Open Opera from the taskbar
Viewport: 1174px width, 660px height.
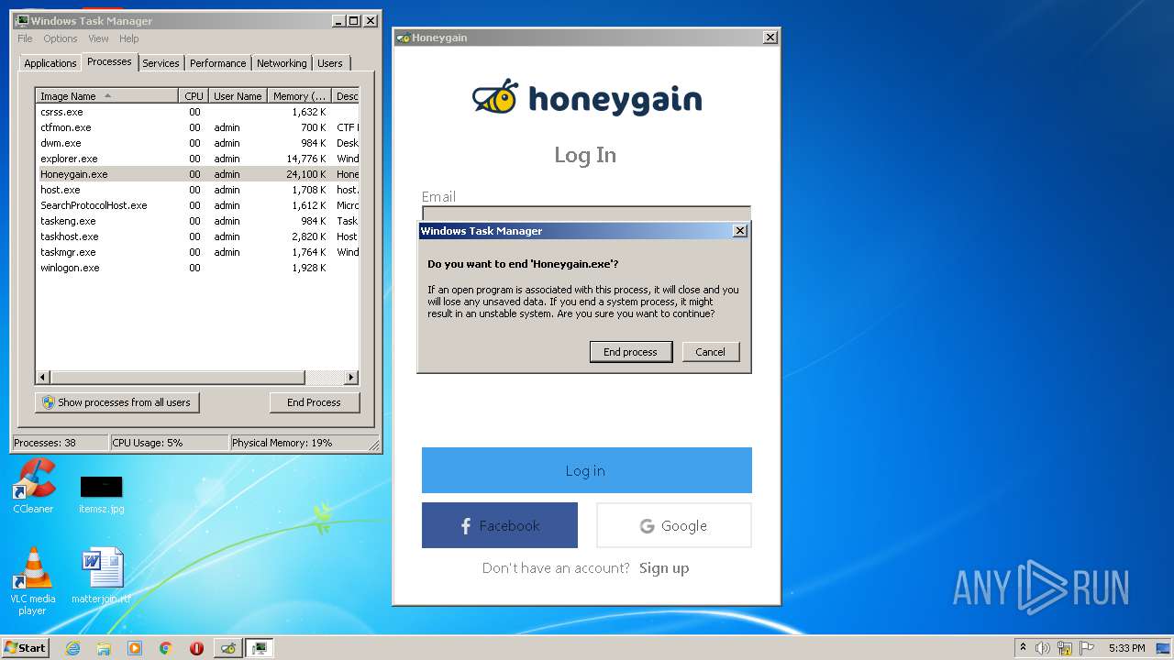[x=196, y=648]
